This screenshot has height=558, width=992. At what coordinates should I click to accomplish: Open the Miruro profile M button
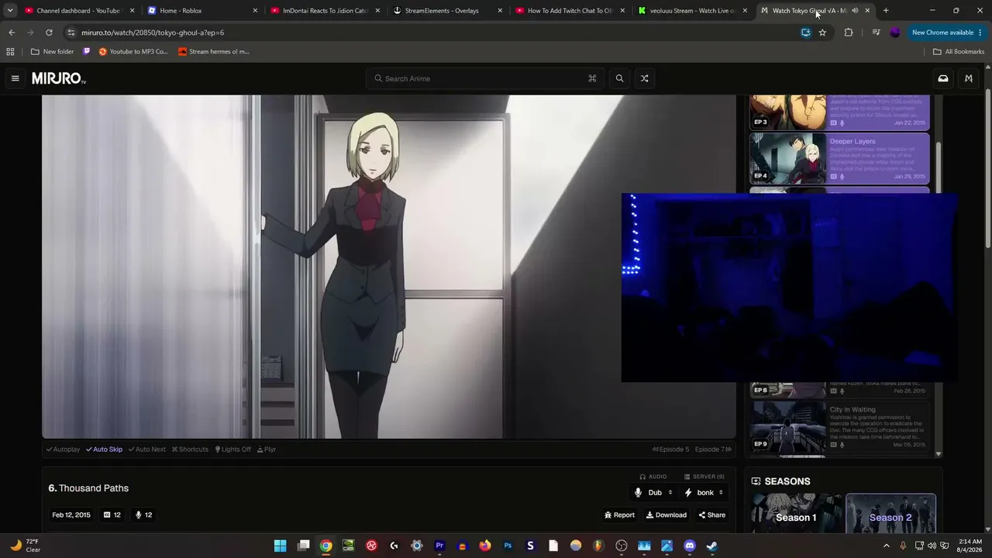[x=969, y=78]
